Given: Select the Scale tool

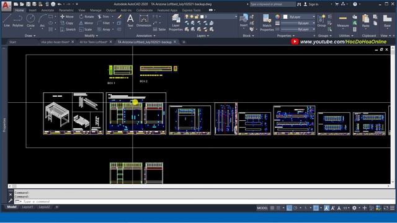Looking at the screenshot, I should pyautogui.click(x=86, y=29).
